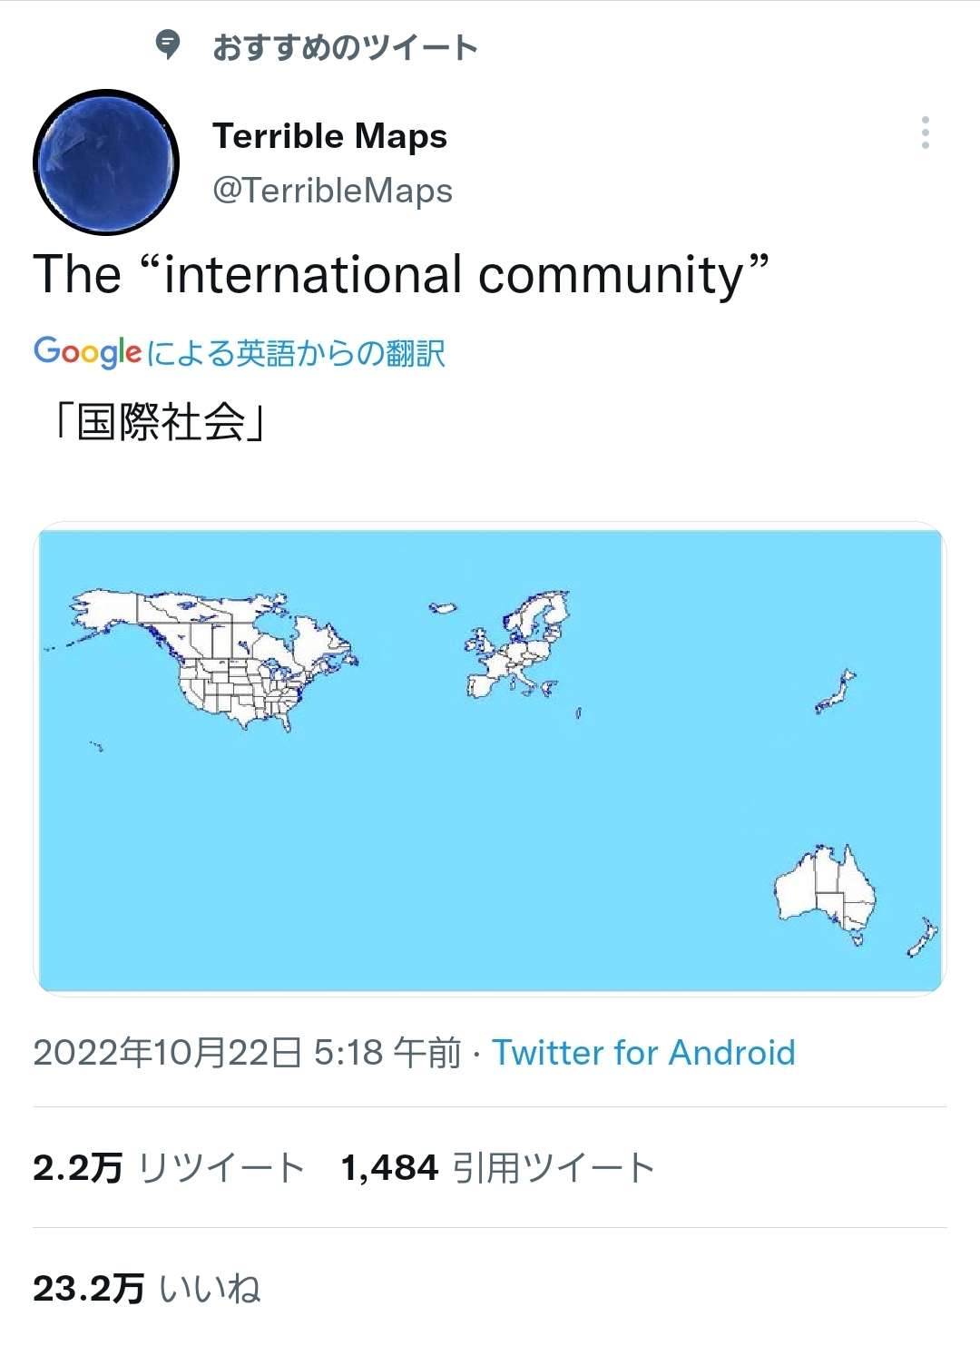Viewport: 980px width, 1346px height.
Task: Open the tweet options three-dot menu
Action: point(926,134)
